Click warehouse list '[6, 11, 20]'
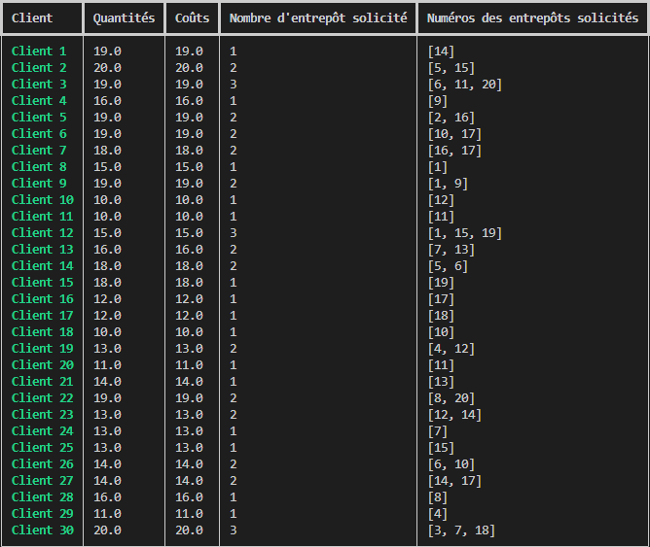The image size is (650, 547). point(465,85)
